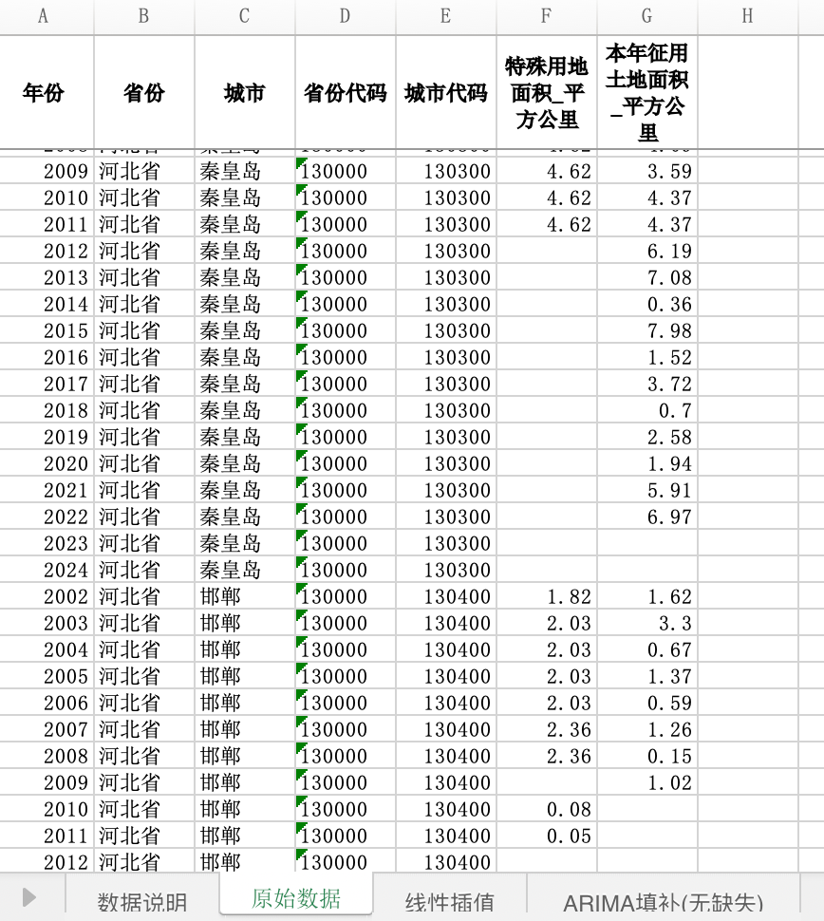This screenshot has height=921, width=824.
Task: Click the 本年征用土地面积_平方公里 header cell
Action: (x=647, y=92)
